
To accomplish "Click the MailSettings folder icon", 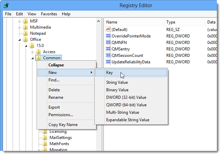I will point(45,138).
